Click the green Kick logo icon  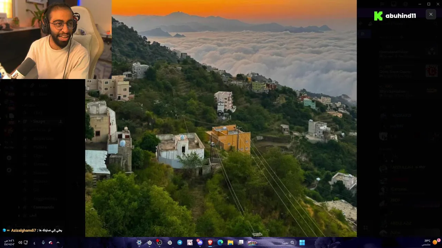click(378, 16)
